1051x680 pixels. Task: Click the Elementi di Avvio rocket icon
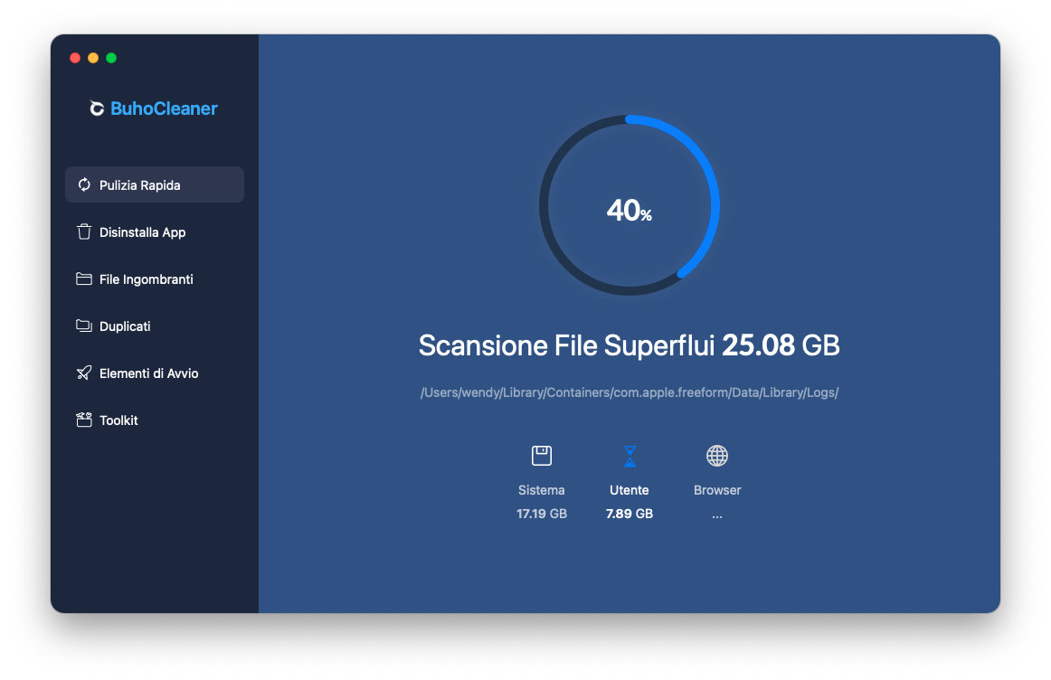click(x=84, y=373)
